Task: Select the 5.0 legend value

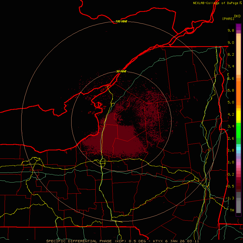Action: pyautogui.click(x=231, y=102)
